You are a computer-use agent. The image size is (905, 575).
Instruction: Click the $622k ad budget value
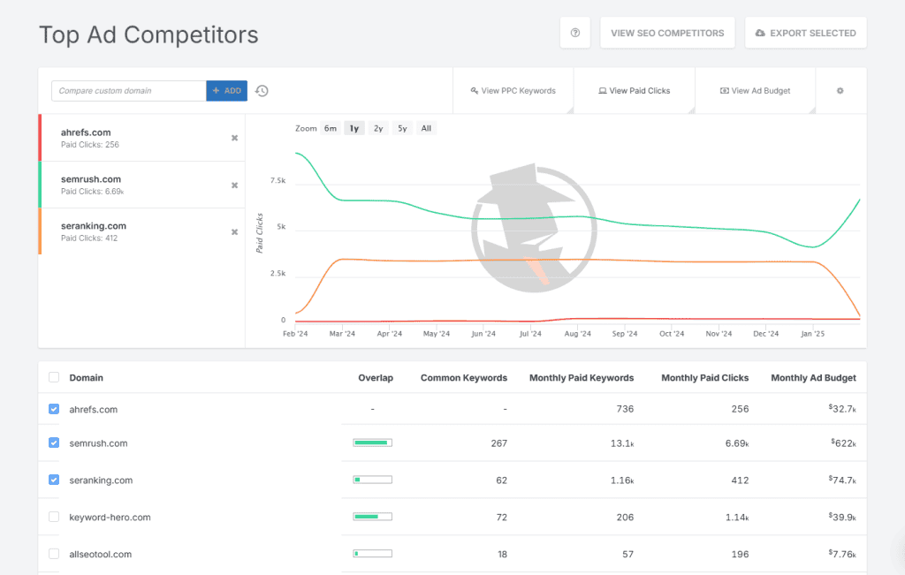843,443
